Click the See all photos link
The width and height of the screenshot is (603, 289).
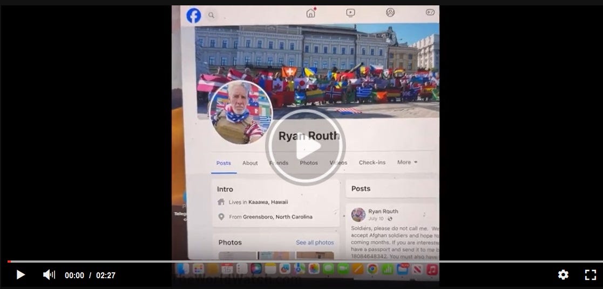315,243
